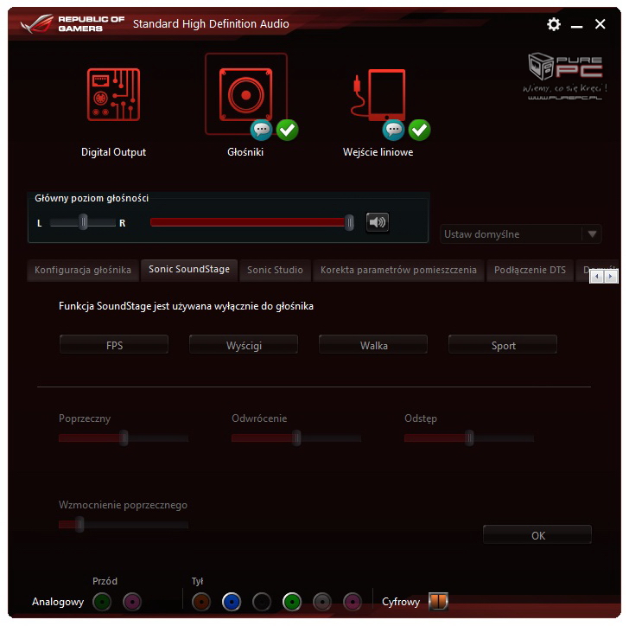Minimize the audio manager window
This screenshot has height=626, width=629.
click(x=576, y=25)
